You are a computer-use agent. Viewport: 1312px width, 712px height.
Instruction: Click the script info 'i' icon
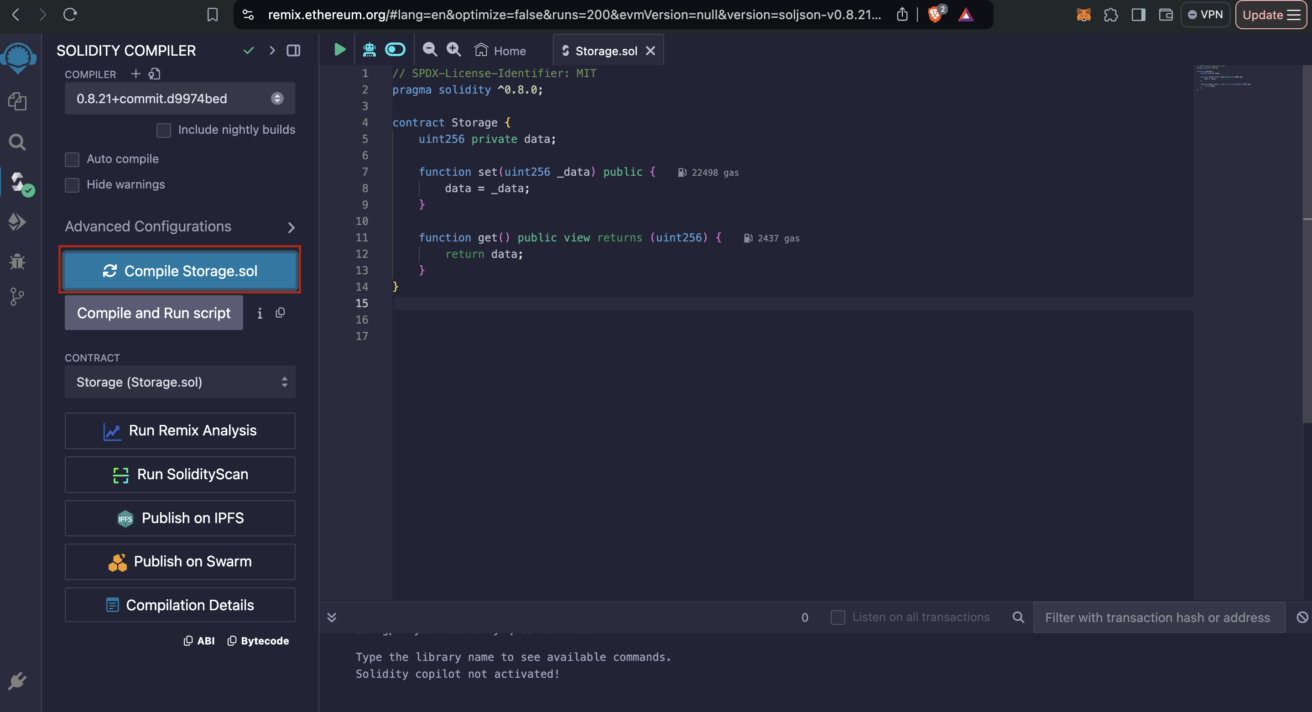(260, 313)
